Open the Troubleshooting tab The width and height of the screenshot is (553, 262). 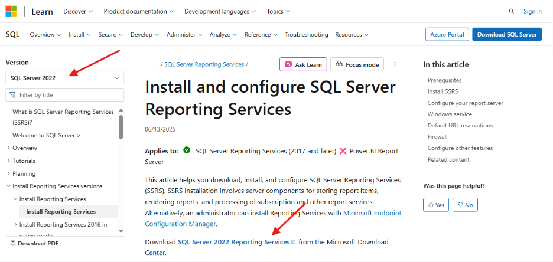click(306, 35)
